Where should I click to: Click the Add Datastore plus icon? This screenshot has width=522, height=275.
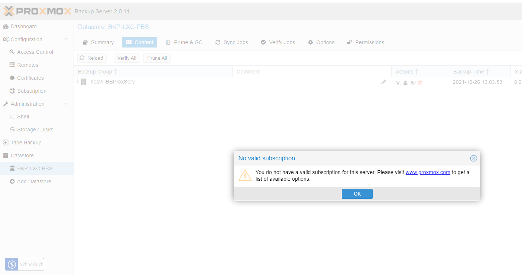pos(12,181)
